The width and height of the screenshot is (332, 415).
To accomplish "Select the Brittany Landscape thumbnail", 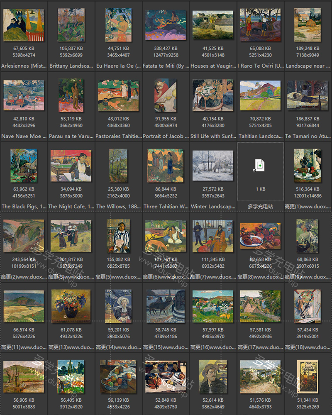I will [71, 24].
